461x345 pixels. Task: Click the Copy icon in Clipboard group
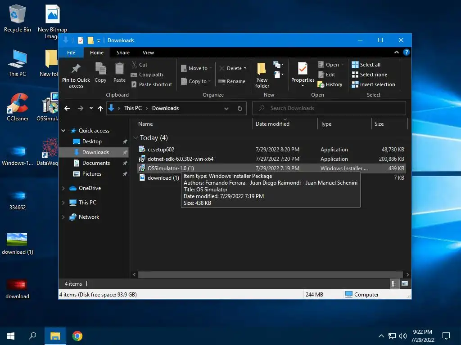click(x=100, y=69)
